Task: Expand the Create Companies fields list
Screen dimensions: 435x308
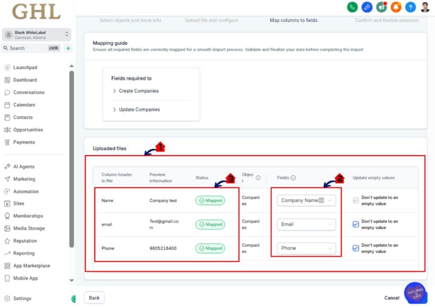Action: point(114,91)
